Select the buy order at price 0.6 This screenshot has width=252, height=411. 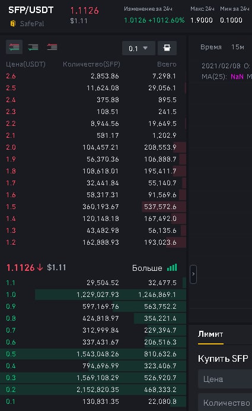coord(93,342)
